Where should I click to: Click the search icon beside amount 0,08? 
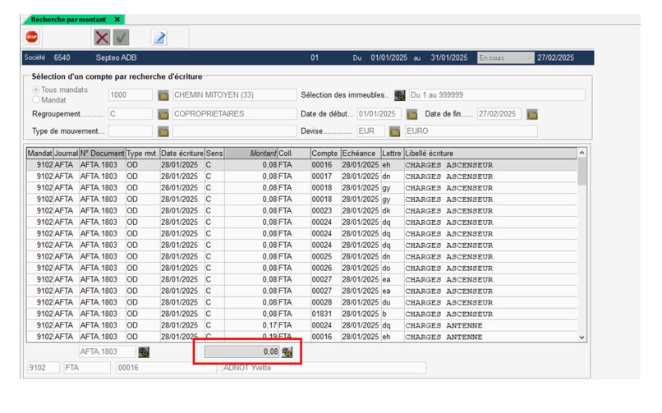[x=287, y=352]
